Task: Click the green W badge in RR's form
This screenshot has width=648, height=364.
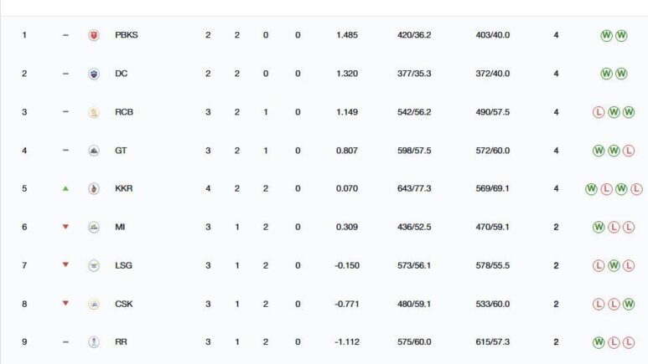Action: pos(599,342)
